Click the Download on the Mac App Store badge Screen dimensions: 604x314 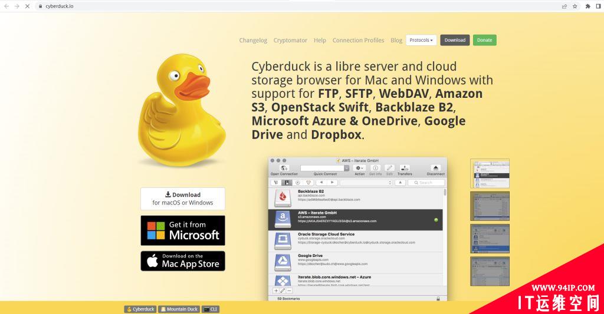click(183, 261)
